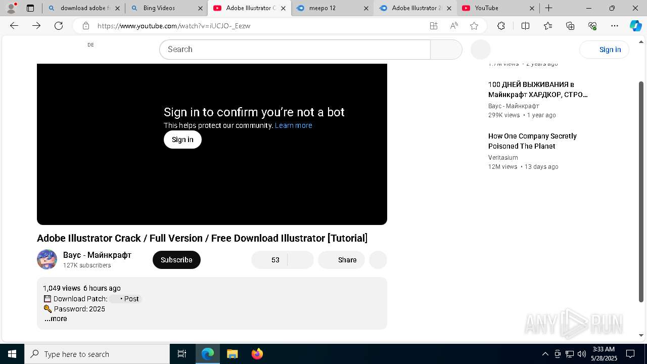View site information lock icon
This screenshot has height=364, width=647.
86,26
